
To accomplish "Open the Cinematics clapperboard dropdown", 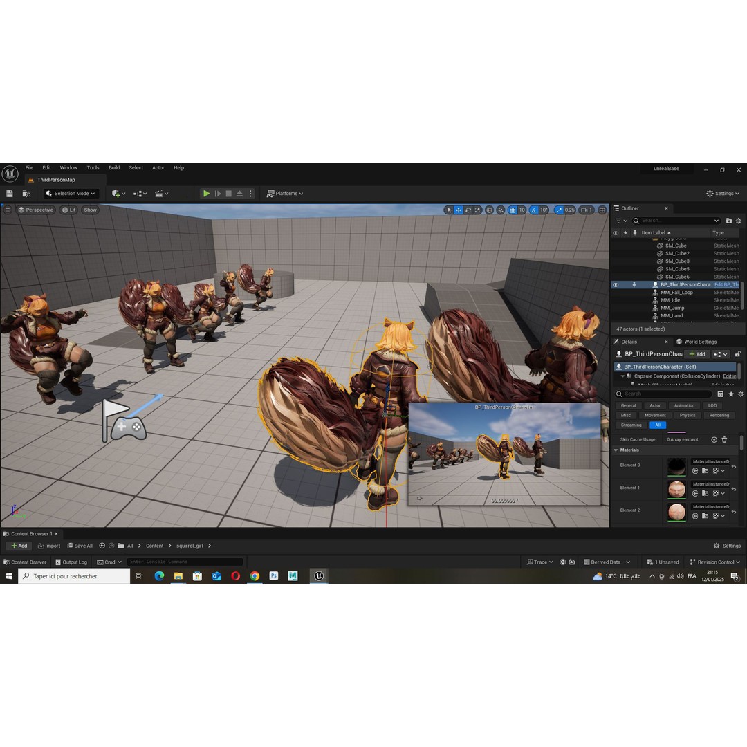I will [x=161, y=194].
